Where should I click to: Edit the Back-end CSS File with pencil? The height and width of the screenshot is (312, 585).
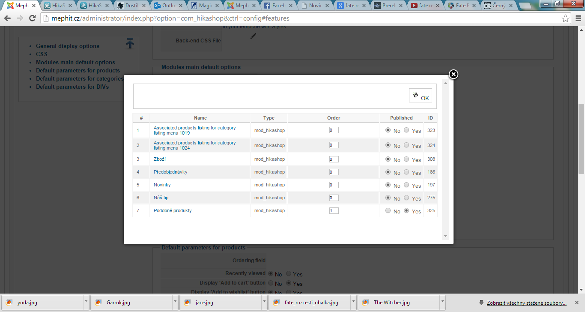pyautogui.click(x=253, y=36)
